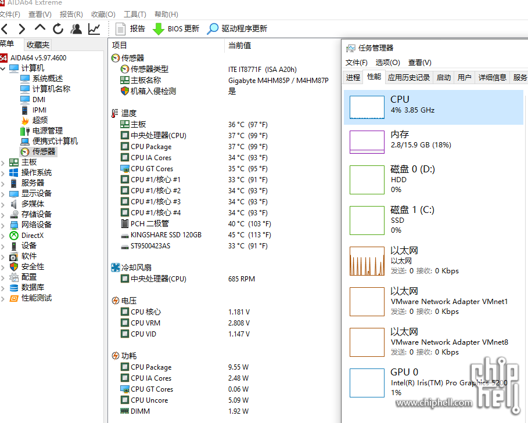This screenshot has width=528, height=423.
Task: Select the VMnet8 network adapter graph
Action: coord(367,342)
